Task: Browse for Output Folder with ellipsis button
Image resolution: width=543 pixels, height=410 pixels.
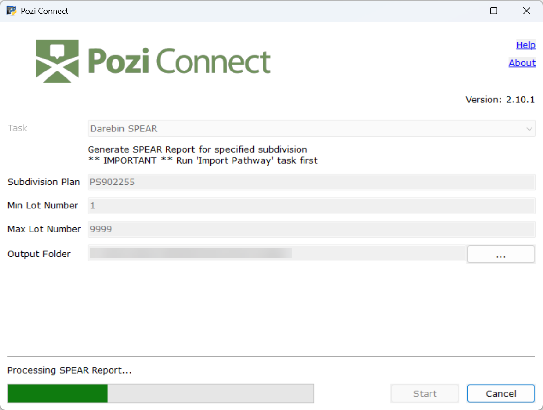Action: 501,255
